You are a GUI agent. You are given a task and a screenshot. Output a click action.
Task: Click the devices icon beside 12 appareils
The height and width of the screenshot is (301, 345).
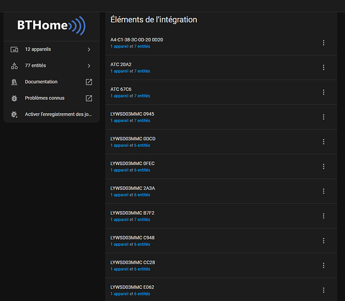coord(14,49)
